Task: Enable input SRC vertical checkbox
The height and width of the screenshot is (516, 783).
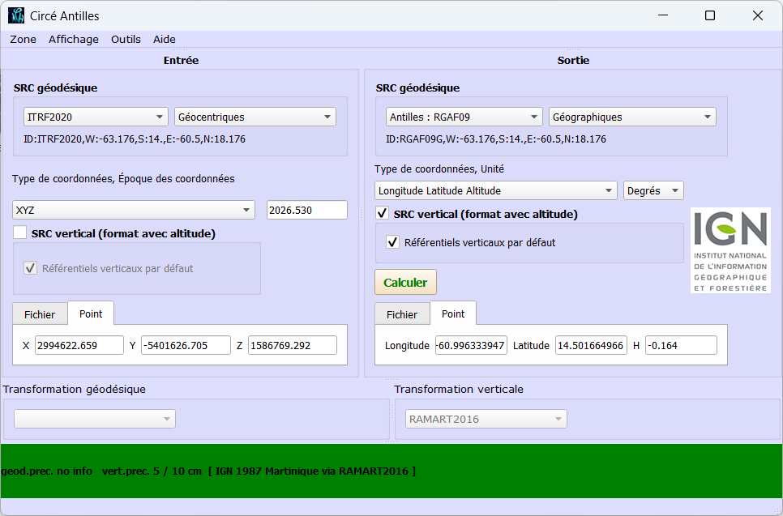Action: click(x=20, y=233)
